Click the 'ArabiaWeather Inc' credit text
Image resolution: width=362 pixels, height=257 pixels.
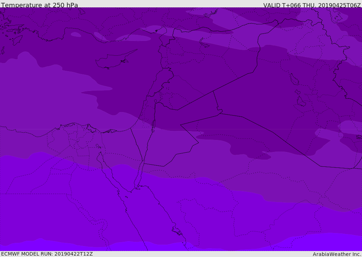pyautogui.click(x=337, y=254)
